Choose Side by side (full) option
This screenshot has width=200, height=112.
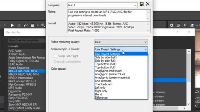pos(105,61)
